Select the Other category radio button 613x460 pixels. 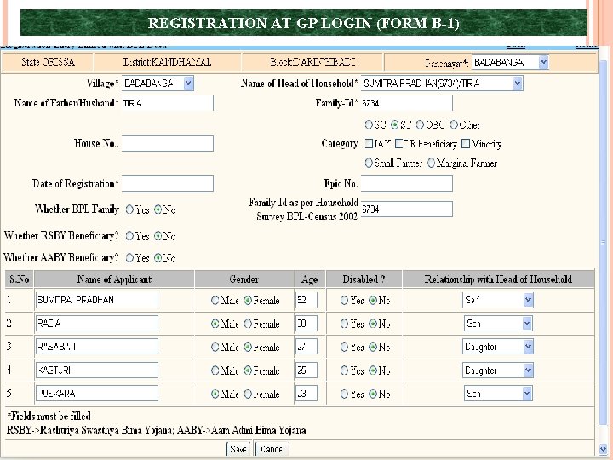[x=454, y=124]
